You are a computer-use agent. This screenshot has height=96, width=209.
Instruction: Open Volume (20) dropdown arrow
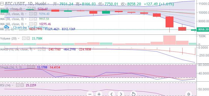coord(19,39)
